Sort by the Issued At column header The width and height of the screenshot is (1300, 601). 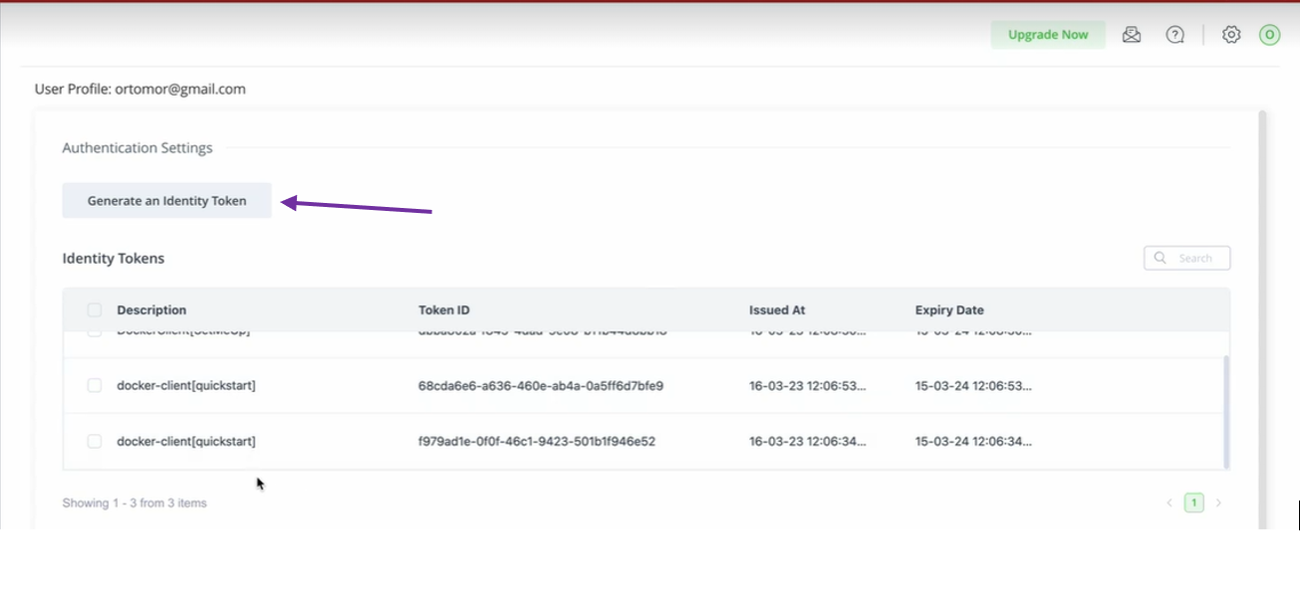click(777, 310)
